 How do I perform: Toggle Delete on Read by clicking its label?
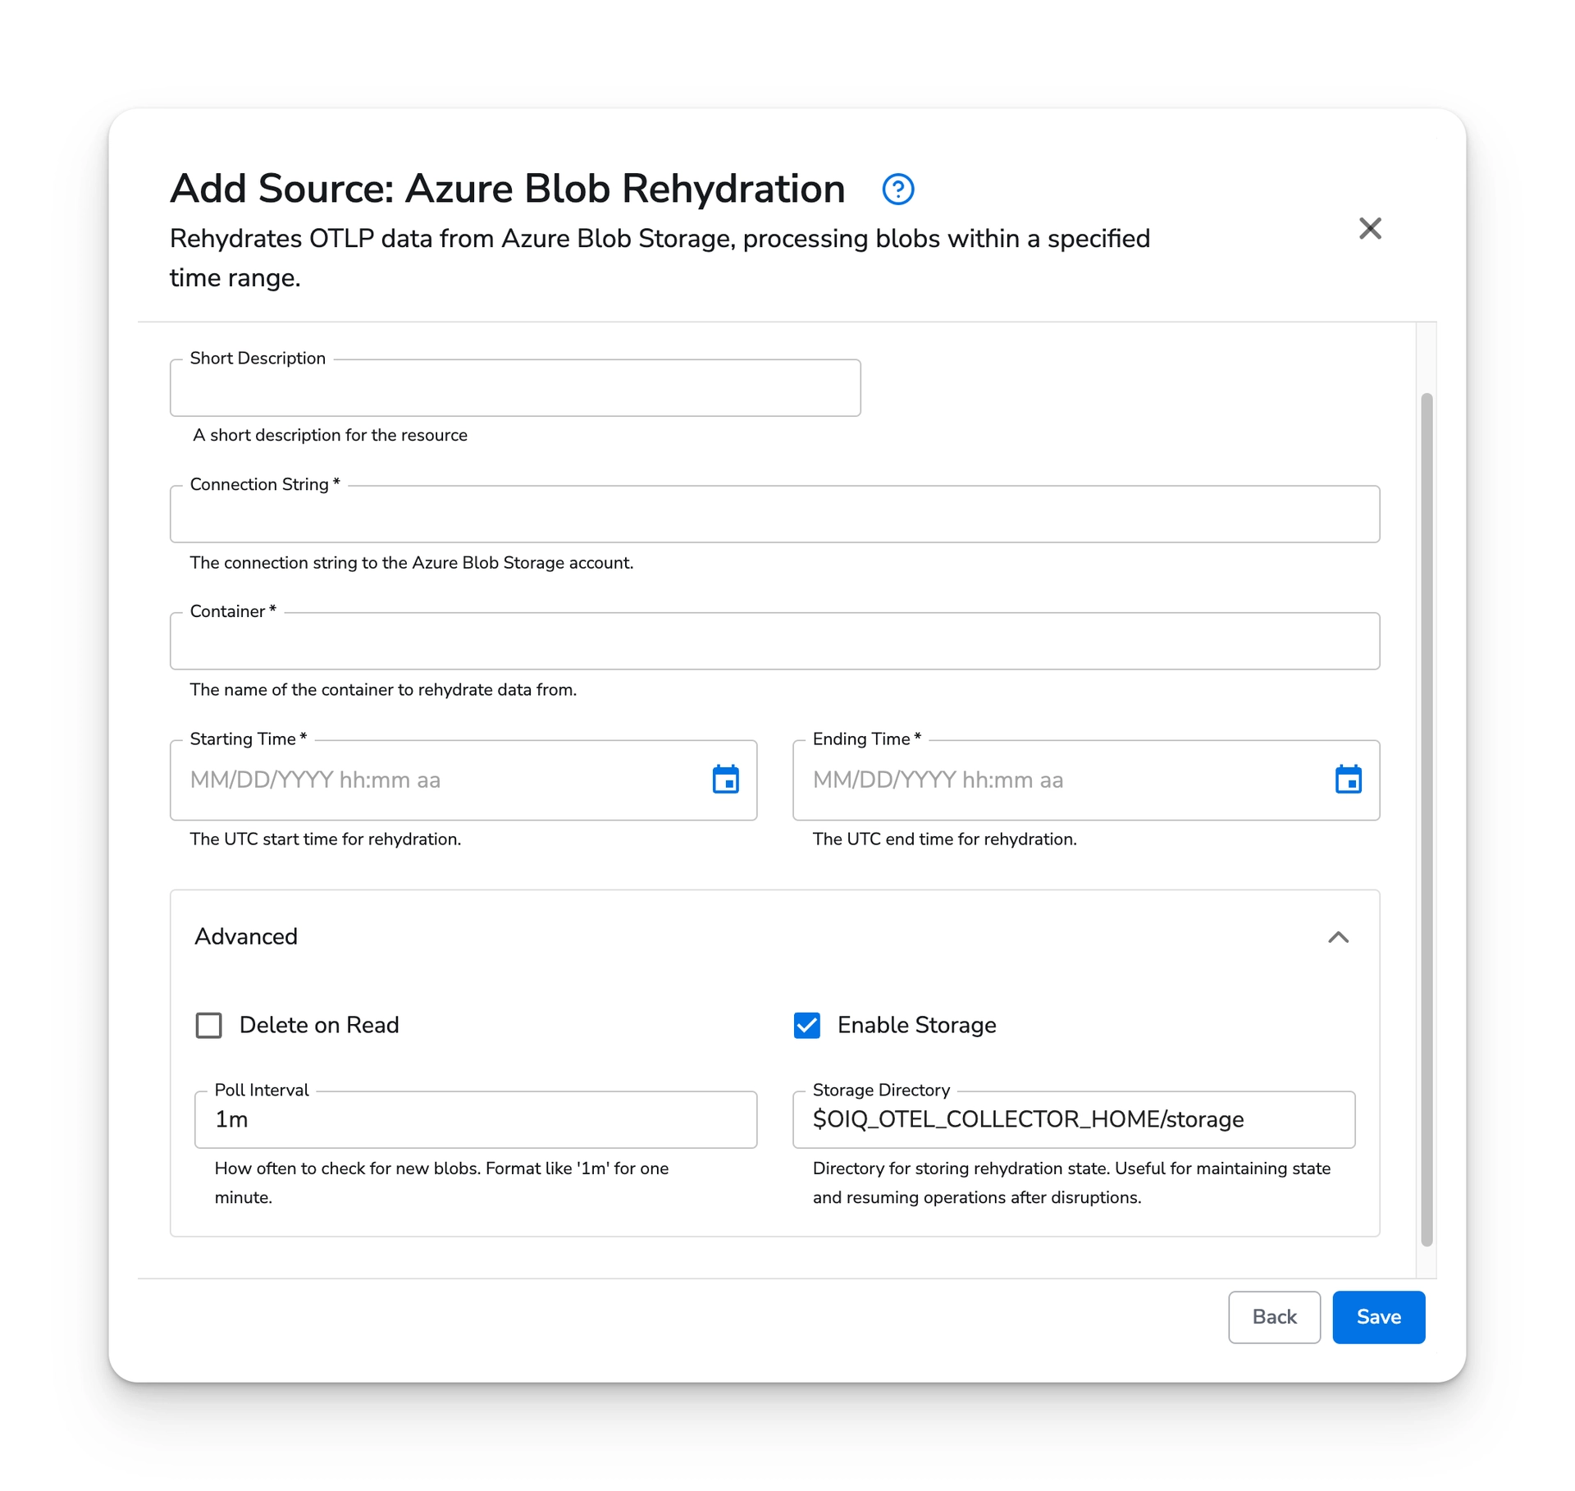[x=318, y=1025]
